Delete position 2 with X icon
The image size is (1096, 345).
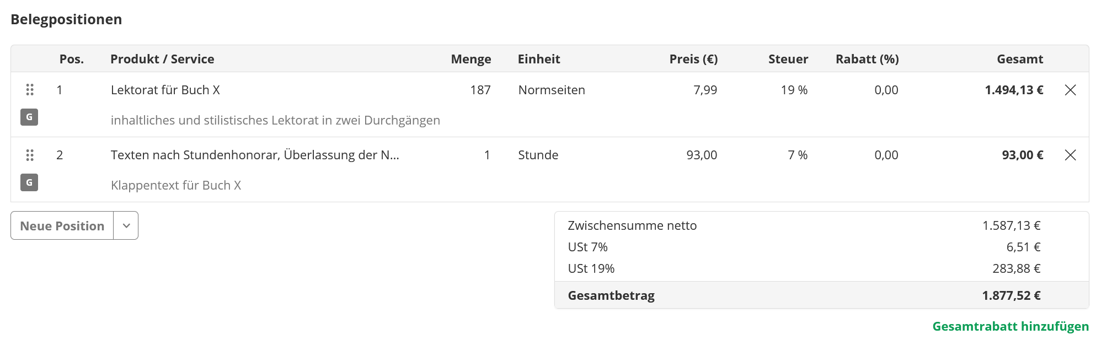[1070, 155]
